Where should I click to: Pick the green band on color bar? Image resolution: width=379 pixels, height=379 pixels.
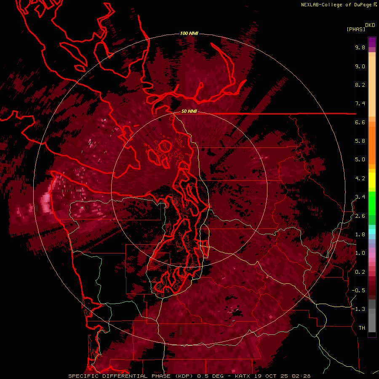pos(372,203)
